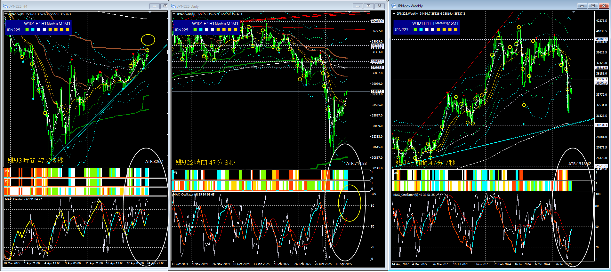The height and width of the screenshot is (272, 611).
Task: Expand the one-click trading arrow on Weekly chart
Action: tap(394, 13)
